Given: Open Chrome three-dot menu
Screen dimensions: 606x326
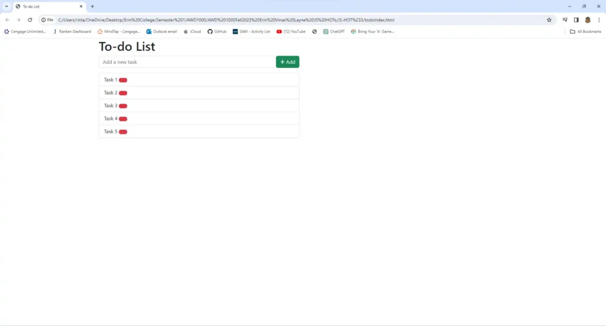Looking at the screenshot, I should pyautogui.click(x=599, y=20).
